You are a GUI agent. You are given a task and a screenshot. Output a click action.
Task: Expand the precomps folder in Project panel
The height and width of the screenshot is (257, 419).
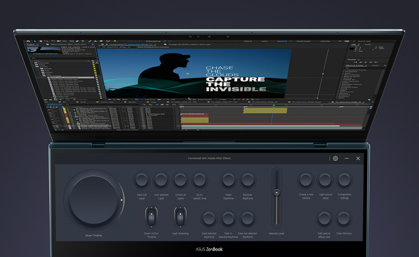coord(32,63)
